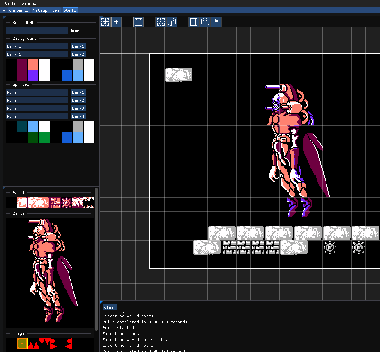Switch to the World tab

pyautogui.click(x=70, y=10)
